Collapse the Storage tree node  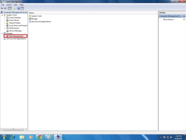pyautogui.click(x=2, y=33)
